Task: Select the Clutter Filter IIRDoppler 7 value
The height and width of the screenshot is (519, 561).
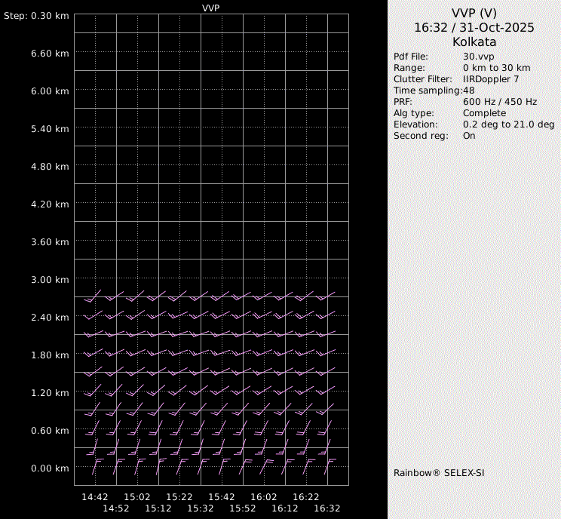Action: pyautogui.click(x=490, y=79)
